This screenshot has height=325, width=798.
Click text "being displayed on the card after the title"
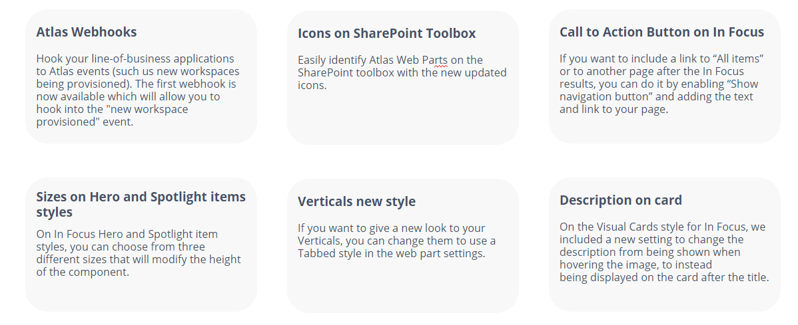point(664,278)
